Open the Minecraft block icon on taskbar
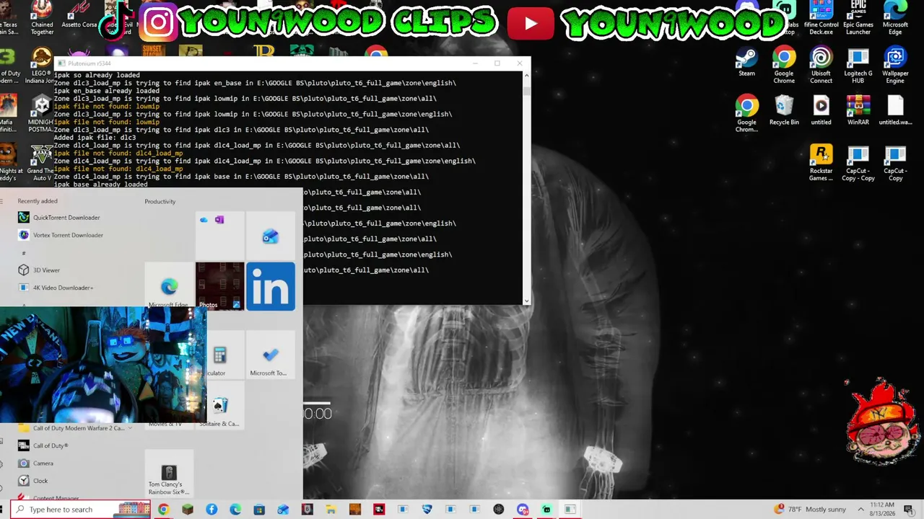Image resolution: width=924 pixels, height=519 pixels. coord(188,510)
